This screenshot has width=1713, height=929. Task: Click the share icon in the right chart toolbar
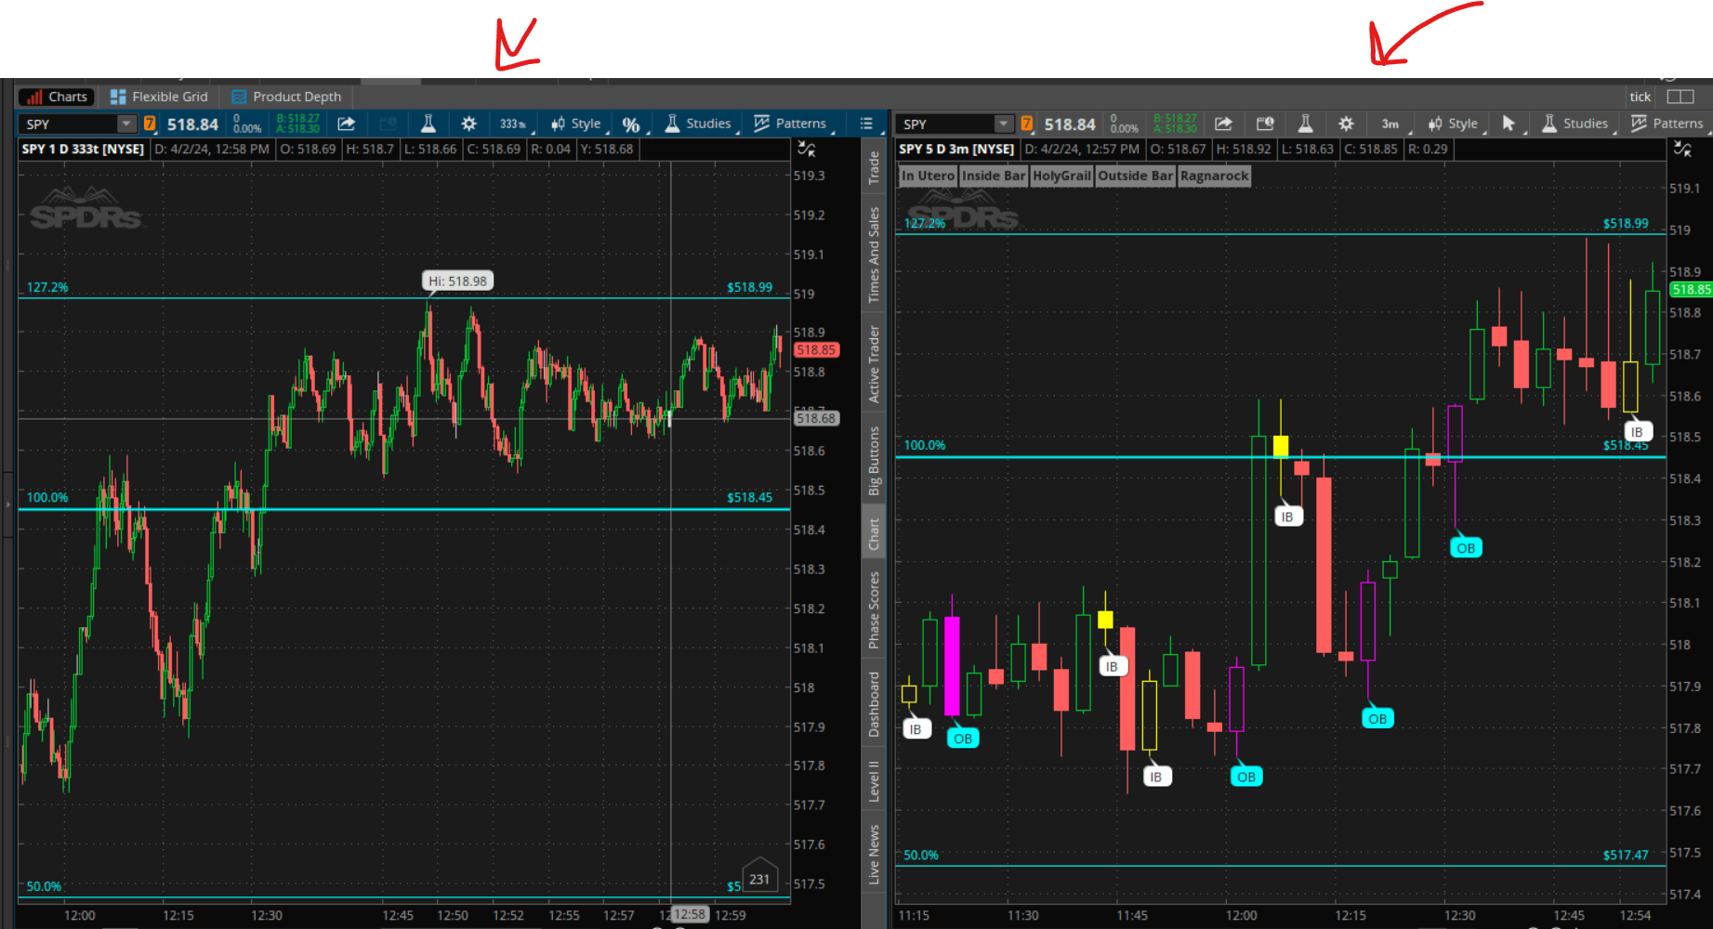[x=1223, y=124]
